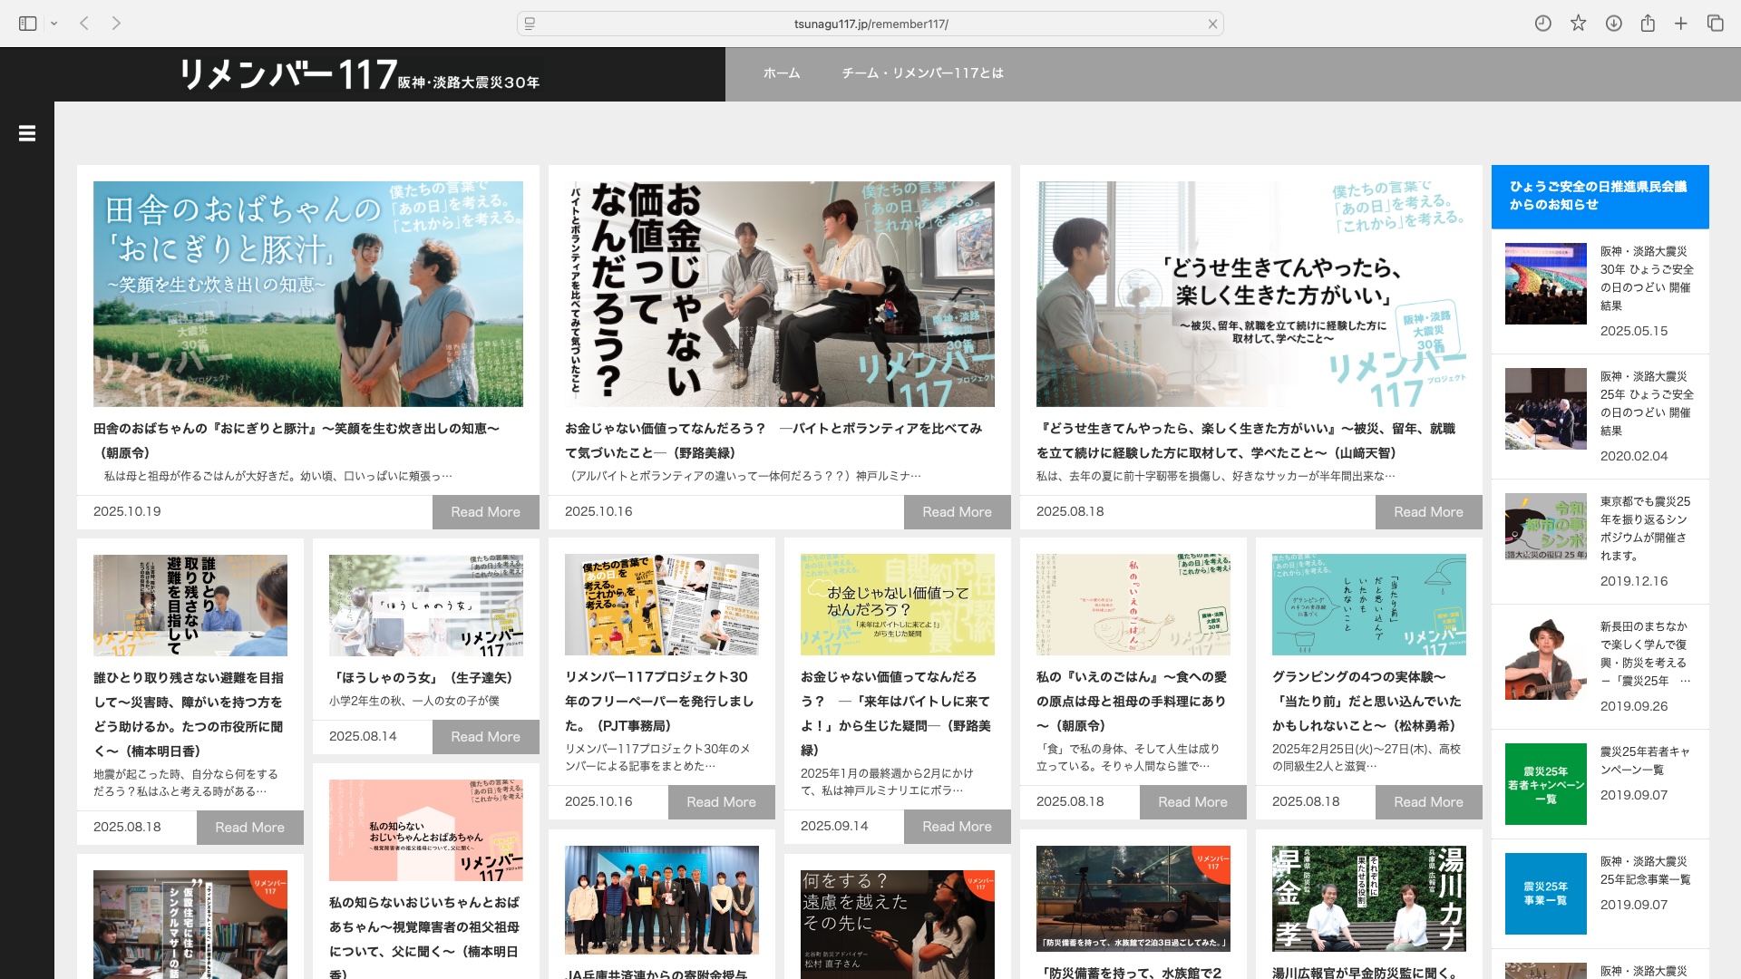This screenshot has width=1741, height=979.
Task: Bookmark page with star icon
Action: tap(1578, 24)
